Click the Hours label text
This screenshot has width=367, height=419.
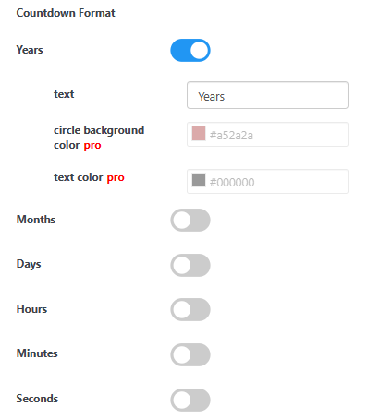click(x=31, y=309)
